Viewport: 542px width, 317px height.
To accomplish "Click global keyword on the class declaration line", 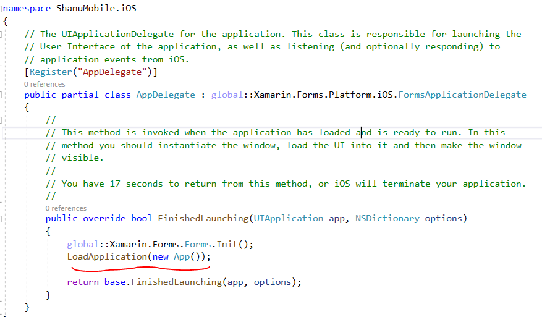I will [227, 95].
